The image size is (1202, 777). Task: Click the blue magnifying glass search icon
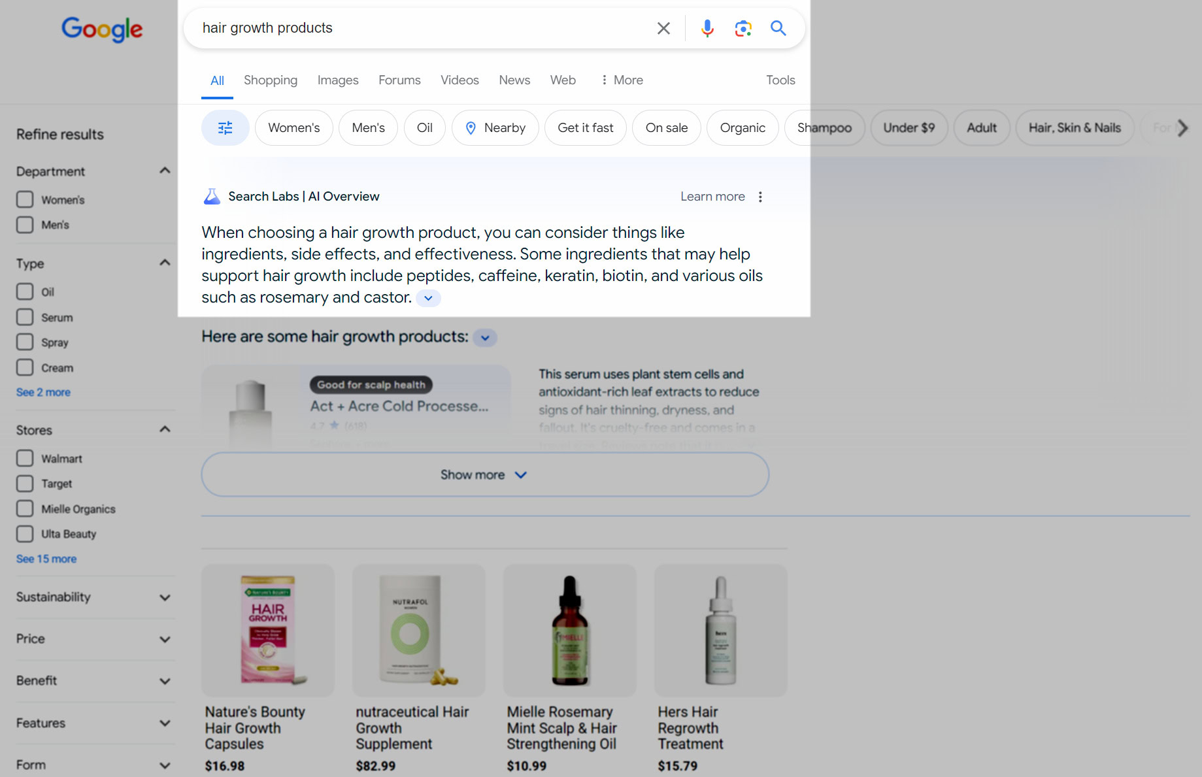(x=778, y=28)
